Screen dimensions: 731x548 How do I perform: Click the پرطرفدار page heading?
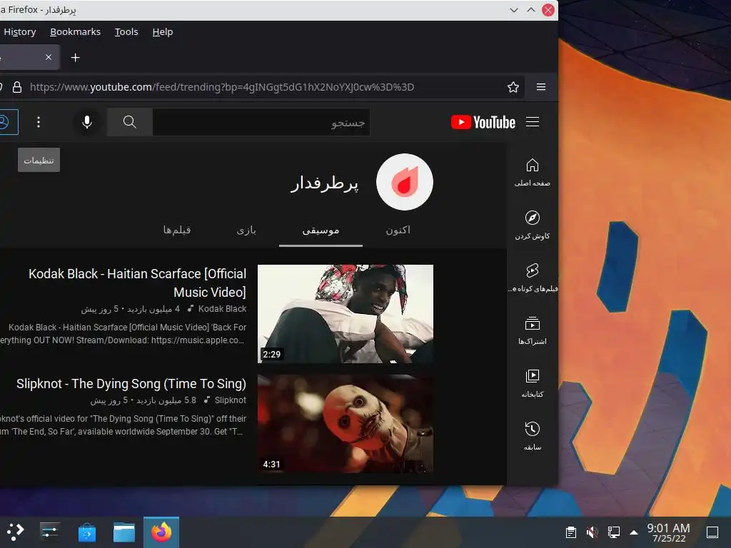[x=325, y=183]
